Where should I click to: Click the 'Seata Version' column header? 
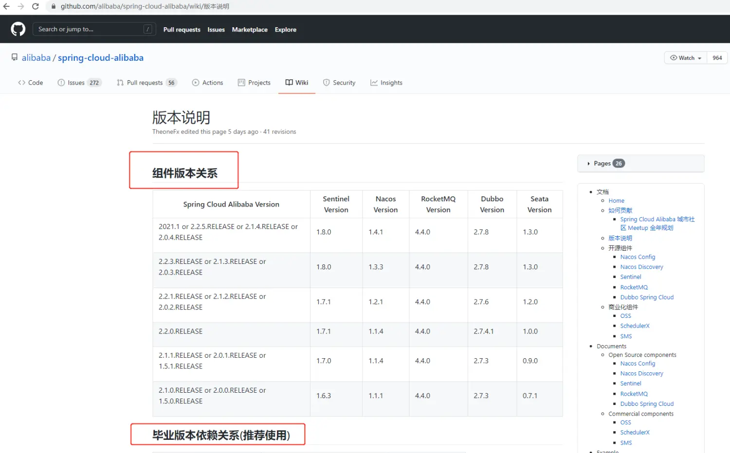[x=539, y=204]
